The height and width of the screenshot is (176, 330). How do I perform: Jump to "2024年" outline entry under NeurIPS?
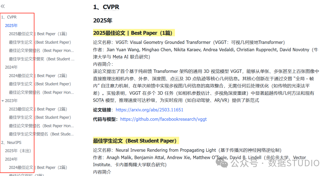click(11, 159)
